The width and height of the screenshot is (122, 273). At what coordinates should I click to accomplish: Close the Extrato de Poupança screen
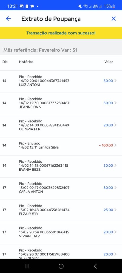coord(114,19)
